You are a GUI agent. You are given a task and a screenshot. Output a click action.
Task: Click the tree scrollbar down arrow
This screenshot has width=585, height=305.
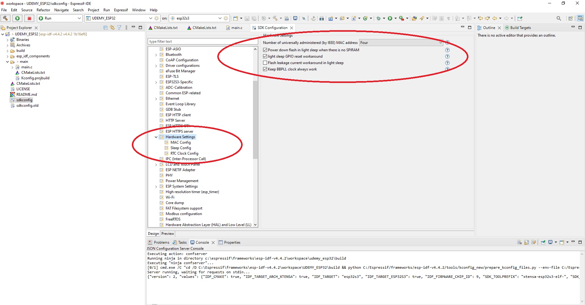(x=255, y=225)
